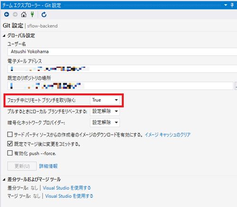The width and height of the screenshot is (237, 207).
Task: Click the green Manage Connections plug icon
Action: 32,15
